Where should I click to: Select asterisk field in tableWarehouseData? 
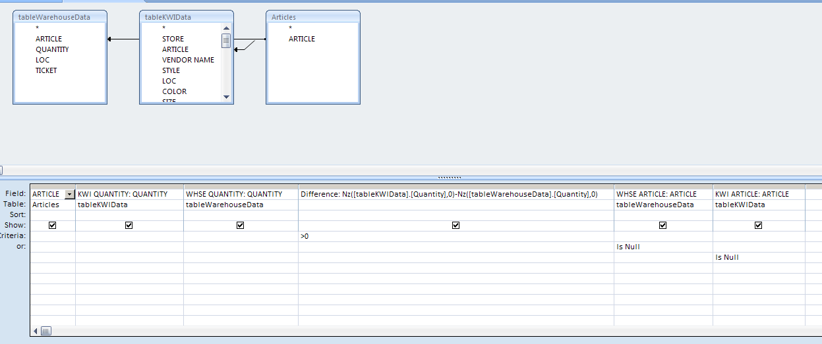[x=38, y=28]
